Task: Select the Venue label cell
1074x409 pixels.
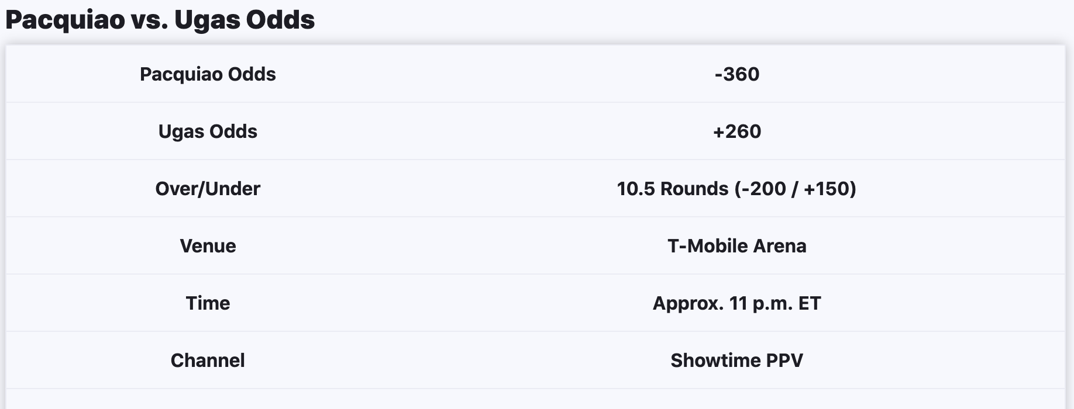Action: [x=208, y=246]
